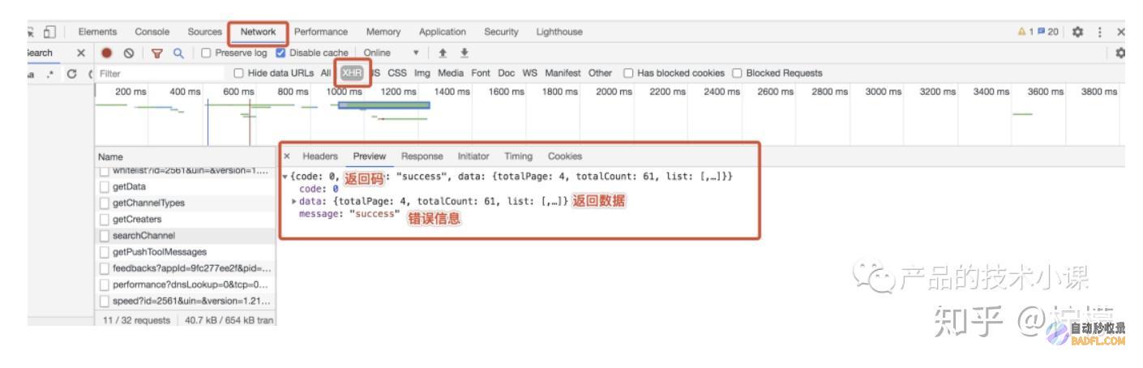Viewport: 1143px width, 368px height.
Task: Filter requests by Img
Action: [422, 74]
